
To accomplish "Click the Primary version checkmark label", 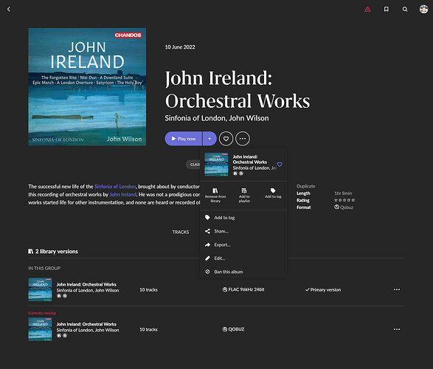I will pyautogui.click(x=323, y=290).
